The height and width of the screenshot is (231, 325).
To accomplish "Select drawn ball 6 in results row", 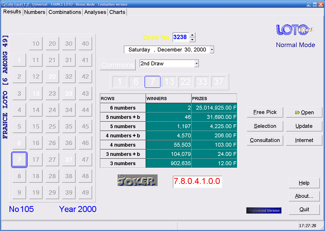I will coord(136,82).
